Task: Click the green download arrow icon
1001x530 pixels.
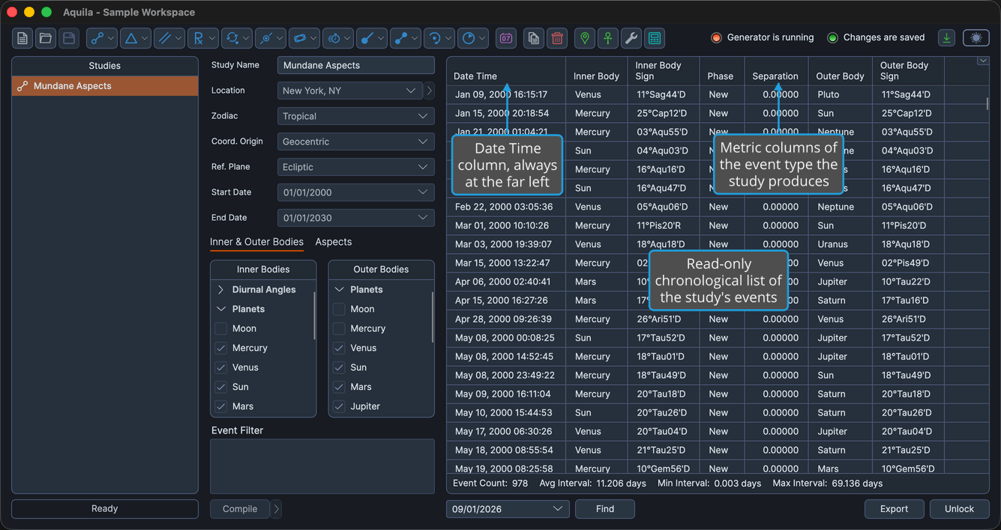Action: [947, 37]
